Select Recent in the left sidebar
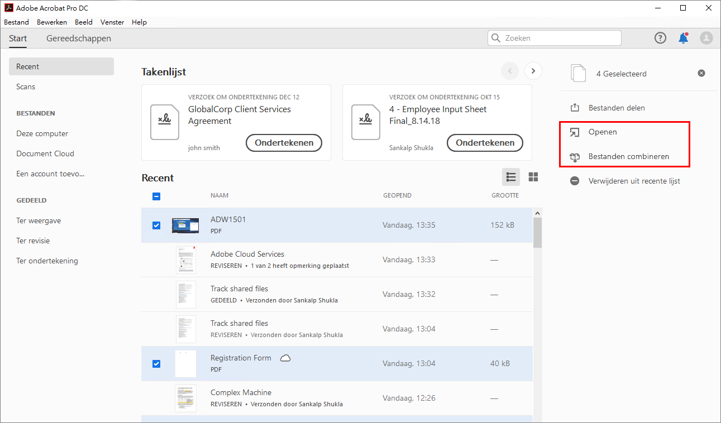The width and height of the screenshot is (721, 423). coord(61,66)
